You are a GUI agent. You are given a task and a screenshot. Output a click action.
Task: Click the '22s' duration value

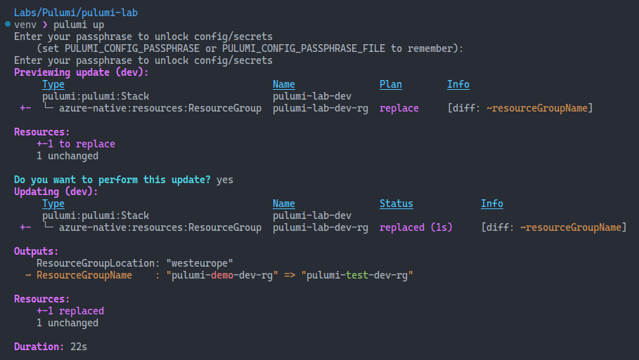[79, 347]
